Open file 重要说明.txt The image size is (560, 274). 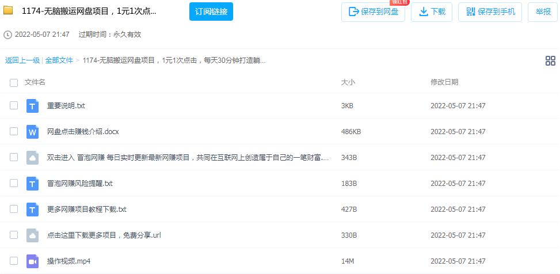[x=66, y=106]
